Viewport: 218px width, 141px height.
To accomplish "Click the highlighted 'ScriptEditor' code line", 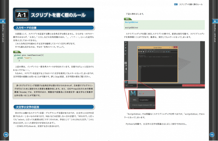I will 131,22.
